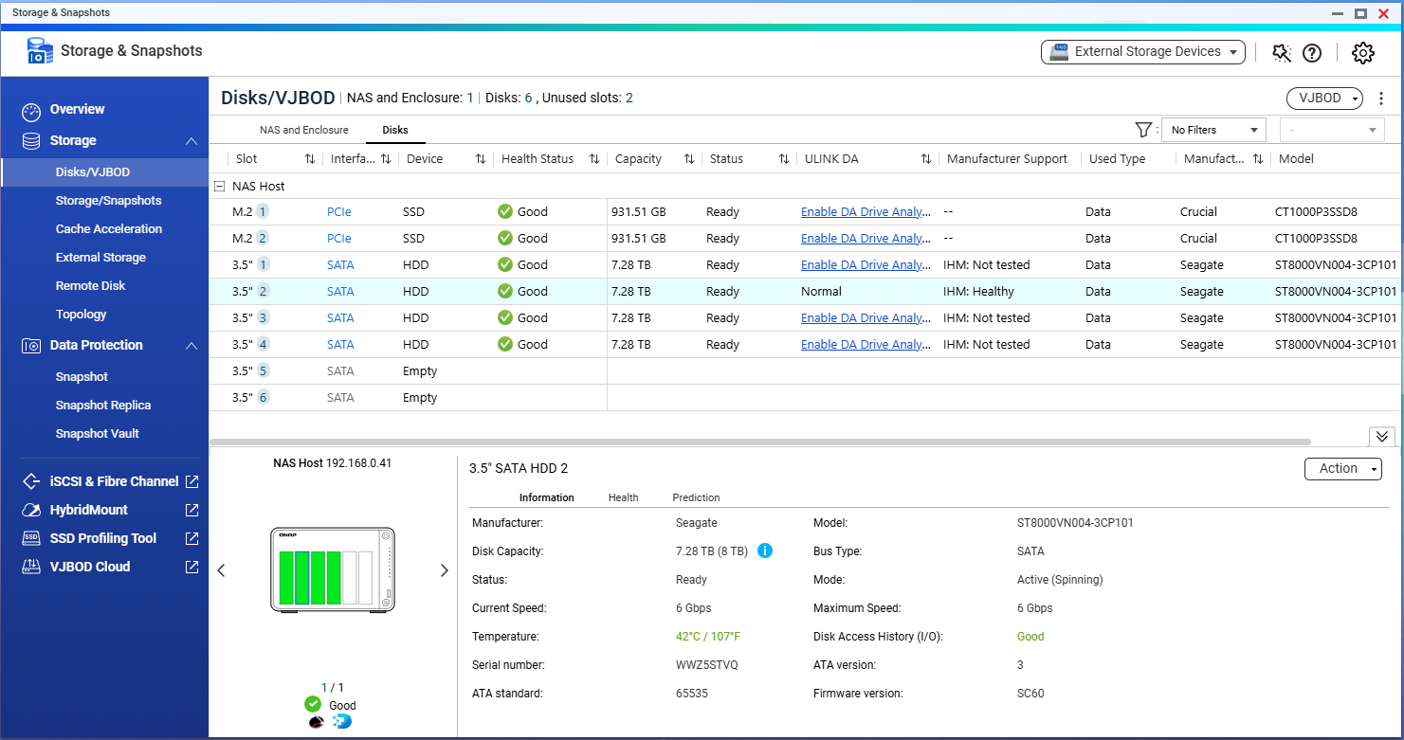Open the Action button menu
Screen dimensions: 1404x740
point(1342,468)
